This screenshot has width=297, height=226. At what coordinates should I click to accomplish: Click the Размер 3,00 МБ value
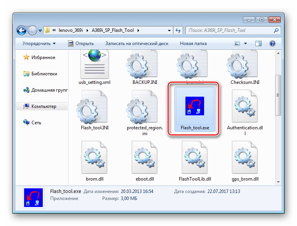pos(129,198)
